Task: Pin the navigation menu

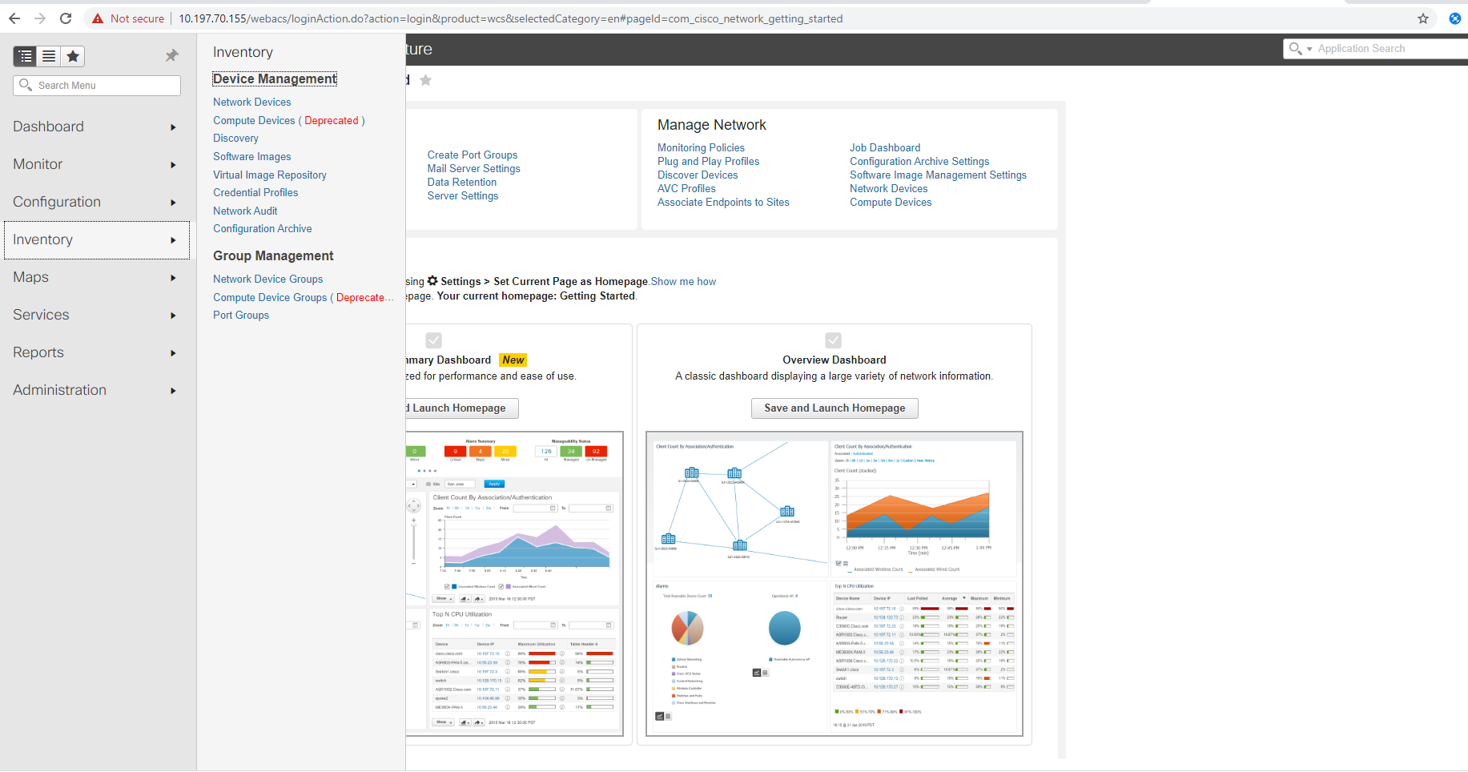Action: (x=171, y=55)
